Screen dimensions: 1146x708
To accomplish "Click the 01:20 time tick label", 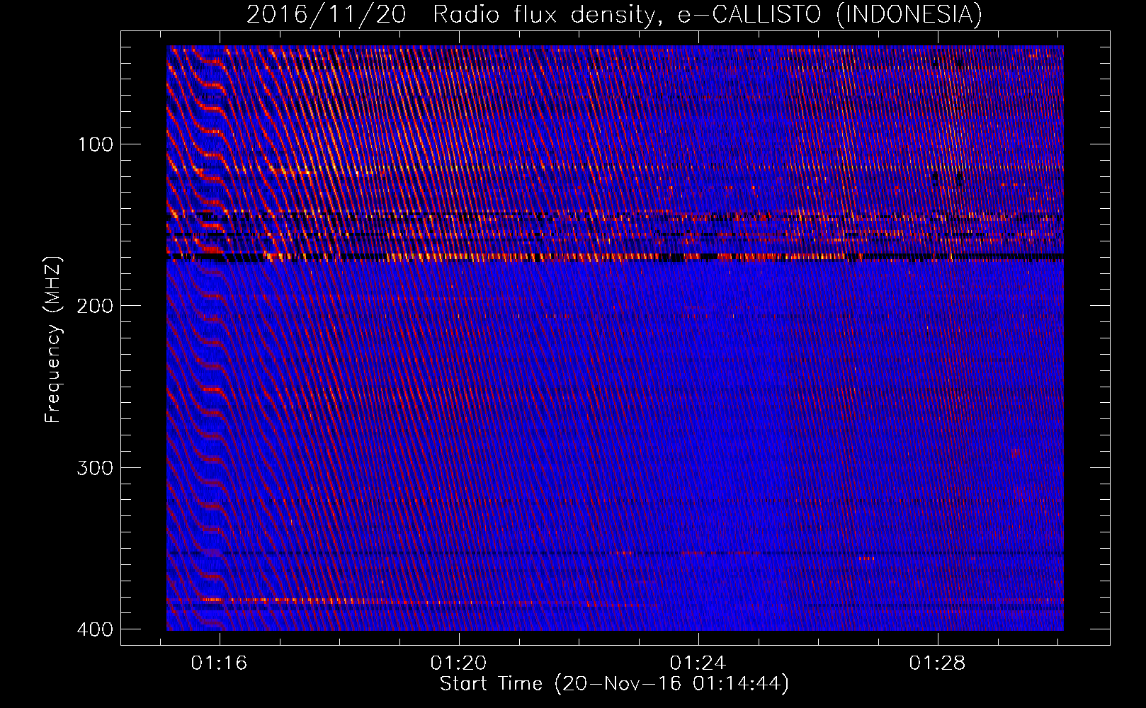I will (458, 663).
